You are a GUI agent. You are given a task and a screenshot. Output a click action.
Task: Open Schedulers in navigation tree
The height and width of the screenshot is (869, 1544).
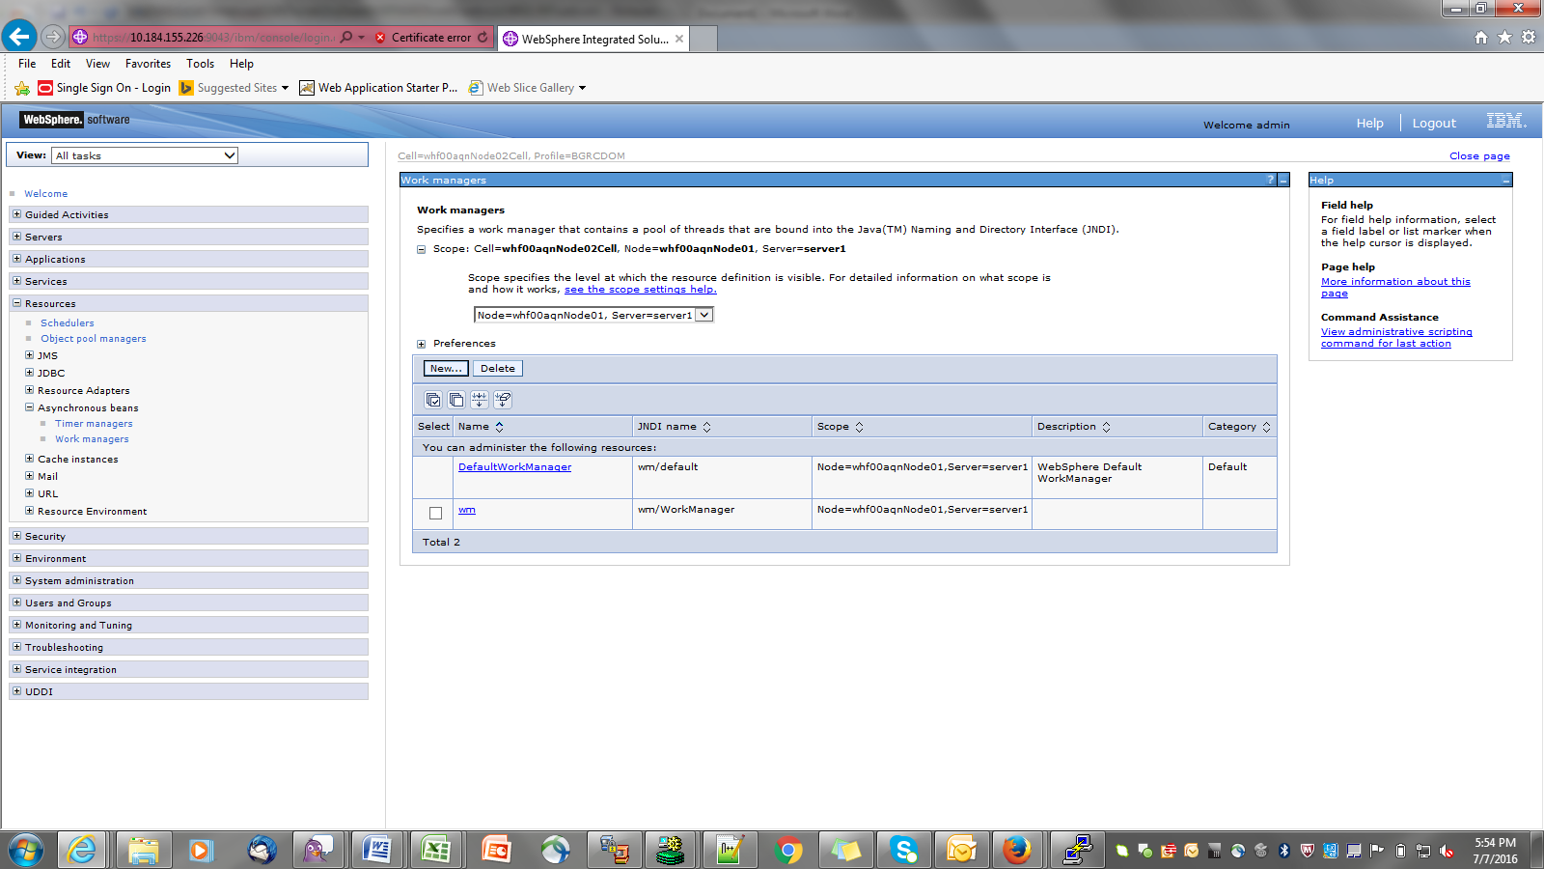pos(68,323)
